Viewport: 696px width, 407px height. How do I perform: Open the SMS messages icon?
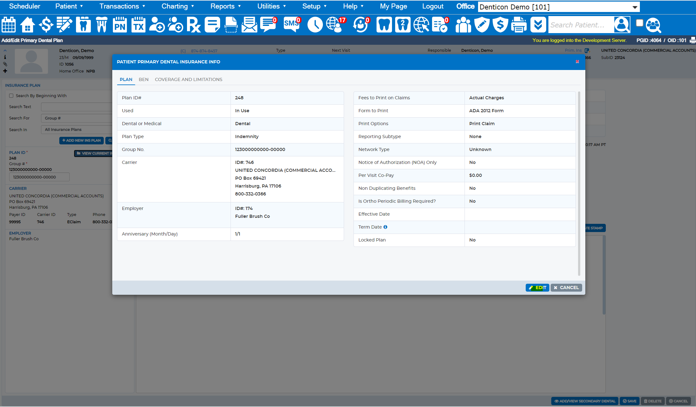292,25
